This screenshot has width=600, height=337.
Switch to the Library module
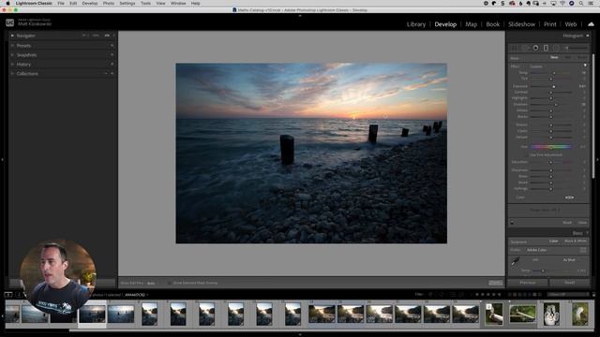click(x=416, y=24)
